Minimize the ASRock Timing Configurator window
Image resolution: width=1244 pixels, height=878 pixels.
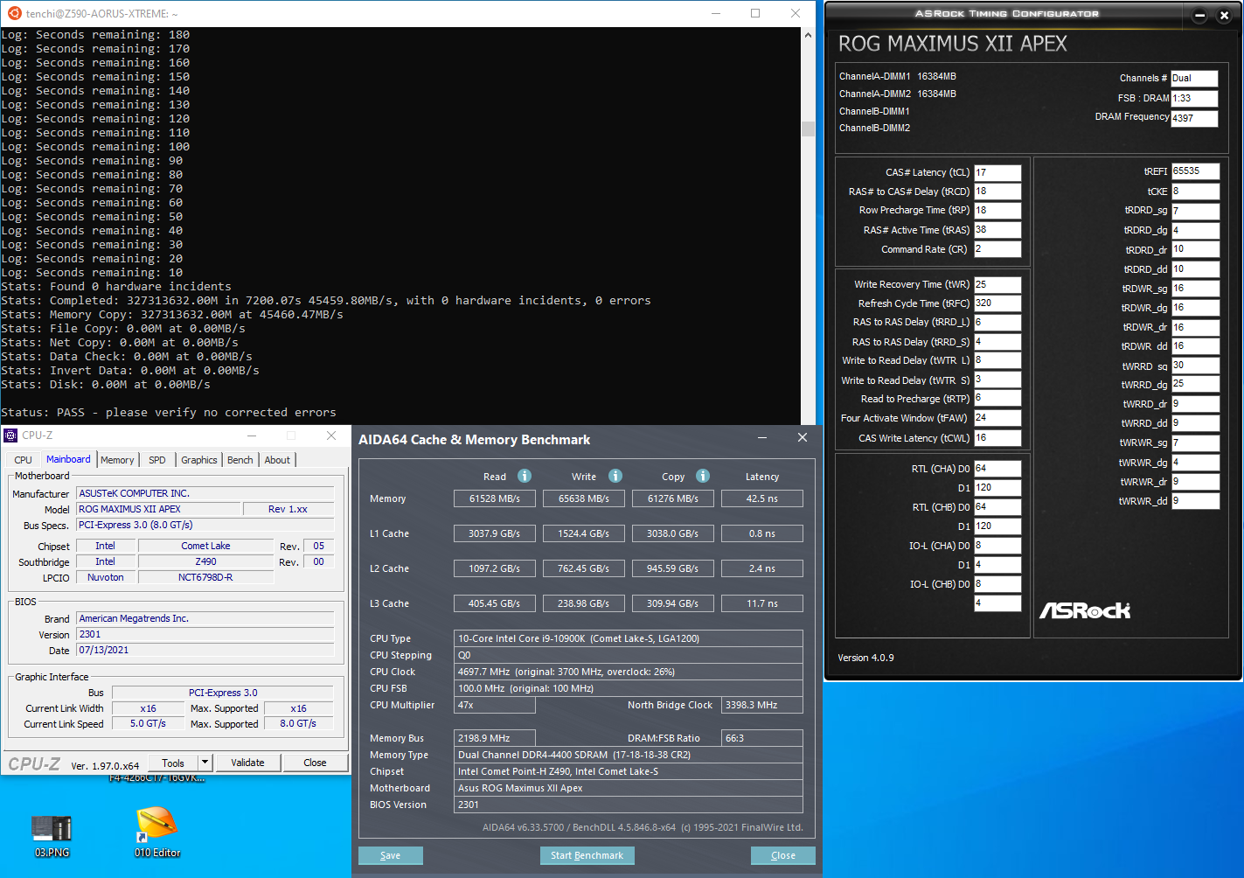tap(1199, 15)
